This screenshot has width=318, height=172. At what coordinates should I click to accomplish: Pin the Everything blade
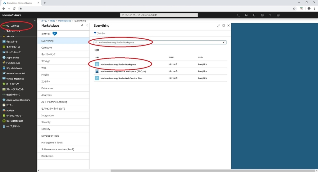point(218,25)
